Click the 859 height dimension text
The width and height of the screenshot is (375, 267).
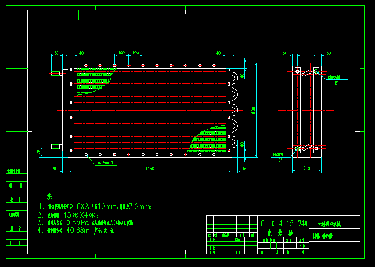coord(253,110)
